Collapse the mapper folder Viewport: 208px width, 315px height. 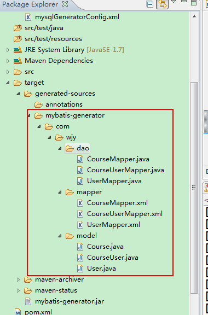[60, 192]
